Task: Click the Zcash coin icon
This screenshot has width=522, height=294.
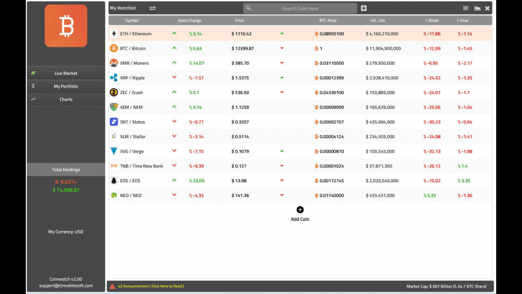Action: coord(114,92)
